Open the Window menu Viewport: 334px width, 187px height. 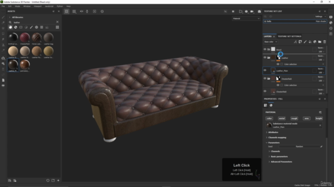[27, 6]
